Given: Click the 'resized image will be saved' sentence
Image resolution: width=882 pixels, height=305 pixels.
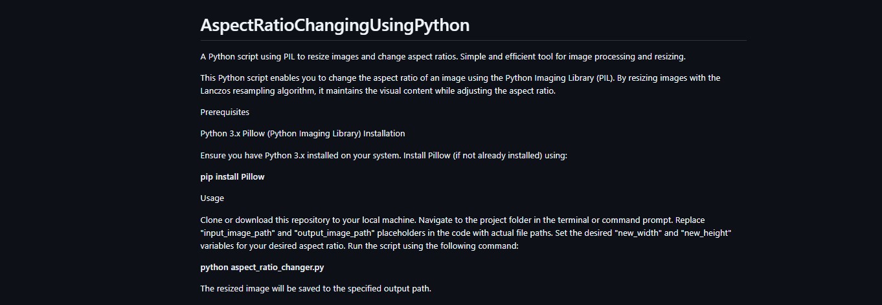Looking at the screenshot, I should (x=315, y=288).
